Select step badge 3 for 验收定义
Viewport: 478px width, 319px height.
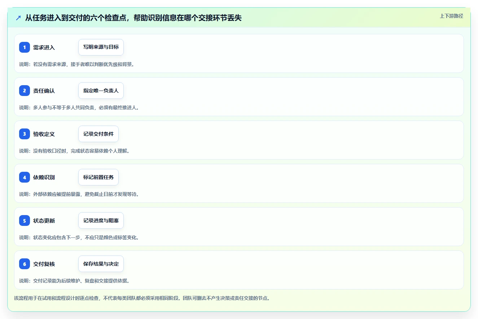pos(25,134)
